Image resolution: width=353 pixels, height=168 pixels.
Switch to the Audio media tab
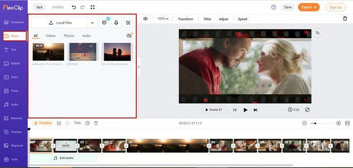[86, 36]
